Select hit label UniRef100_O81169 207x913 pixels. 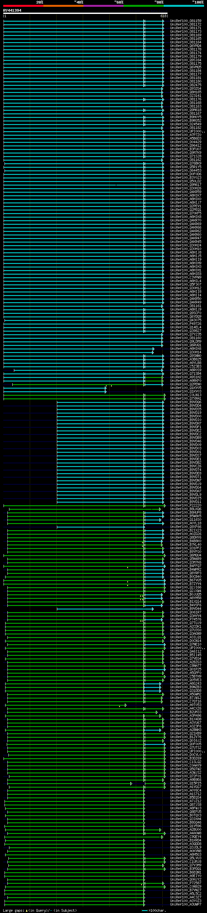(186, 35)
